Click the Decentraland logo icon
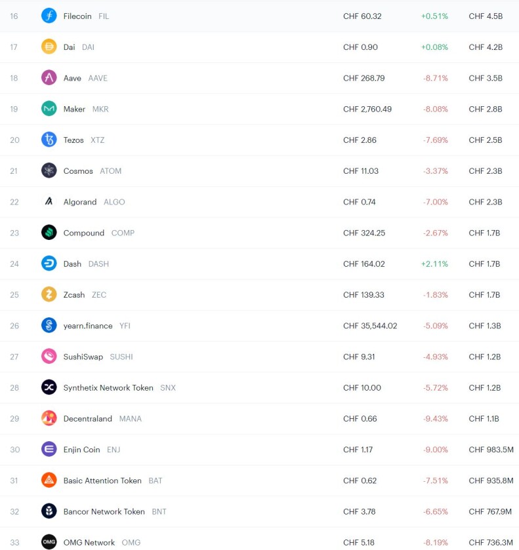 [49, 418]
